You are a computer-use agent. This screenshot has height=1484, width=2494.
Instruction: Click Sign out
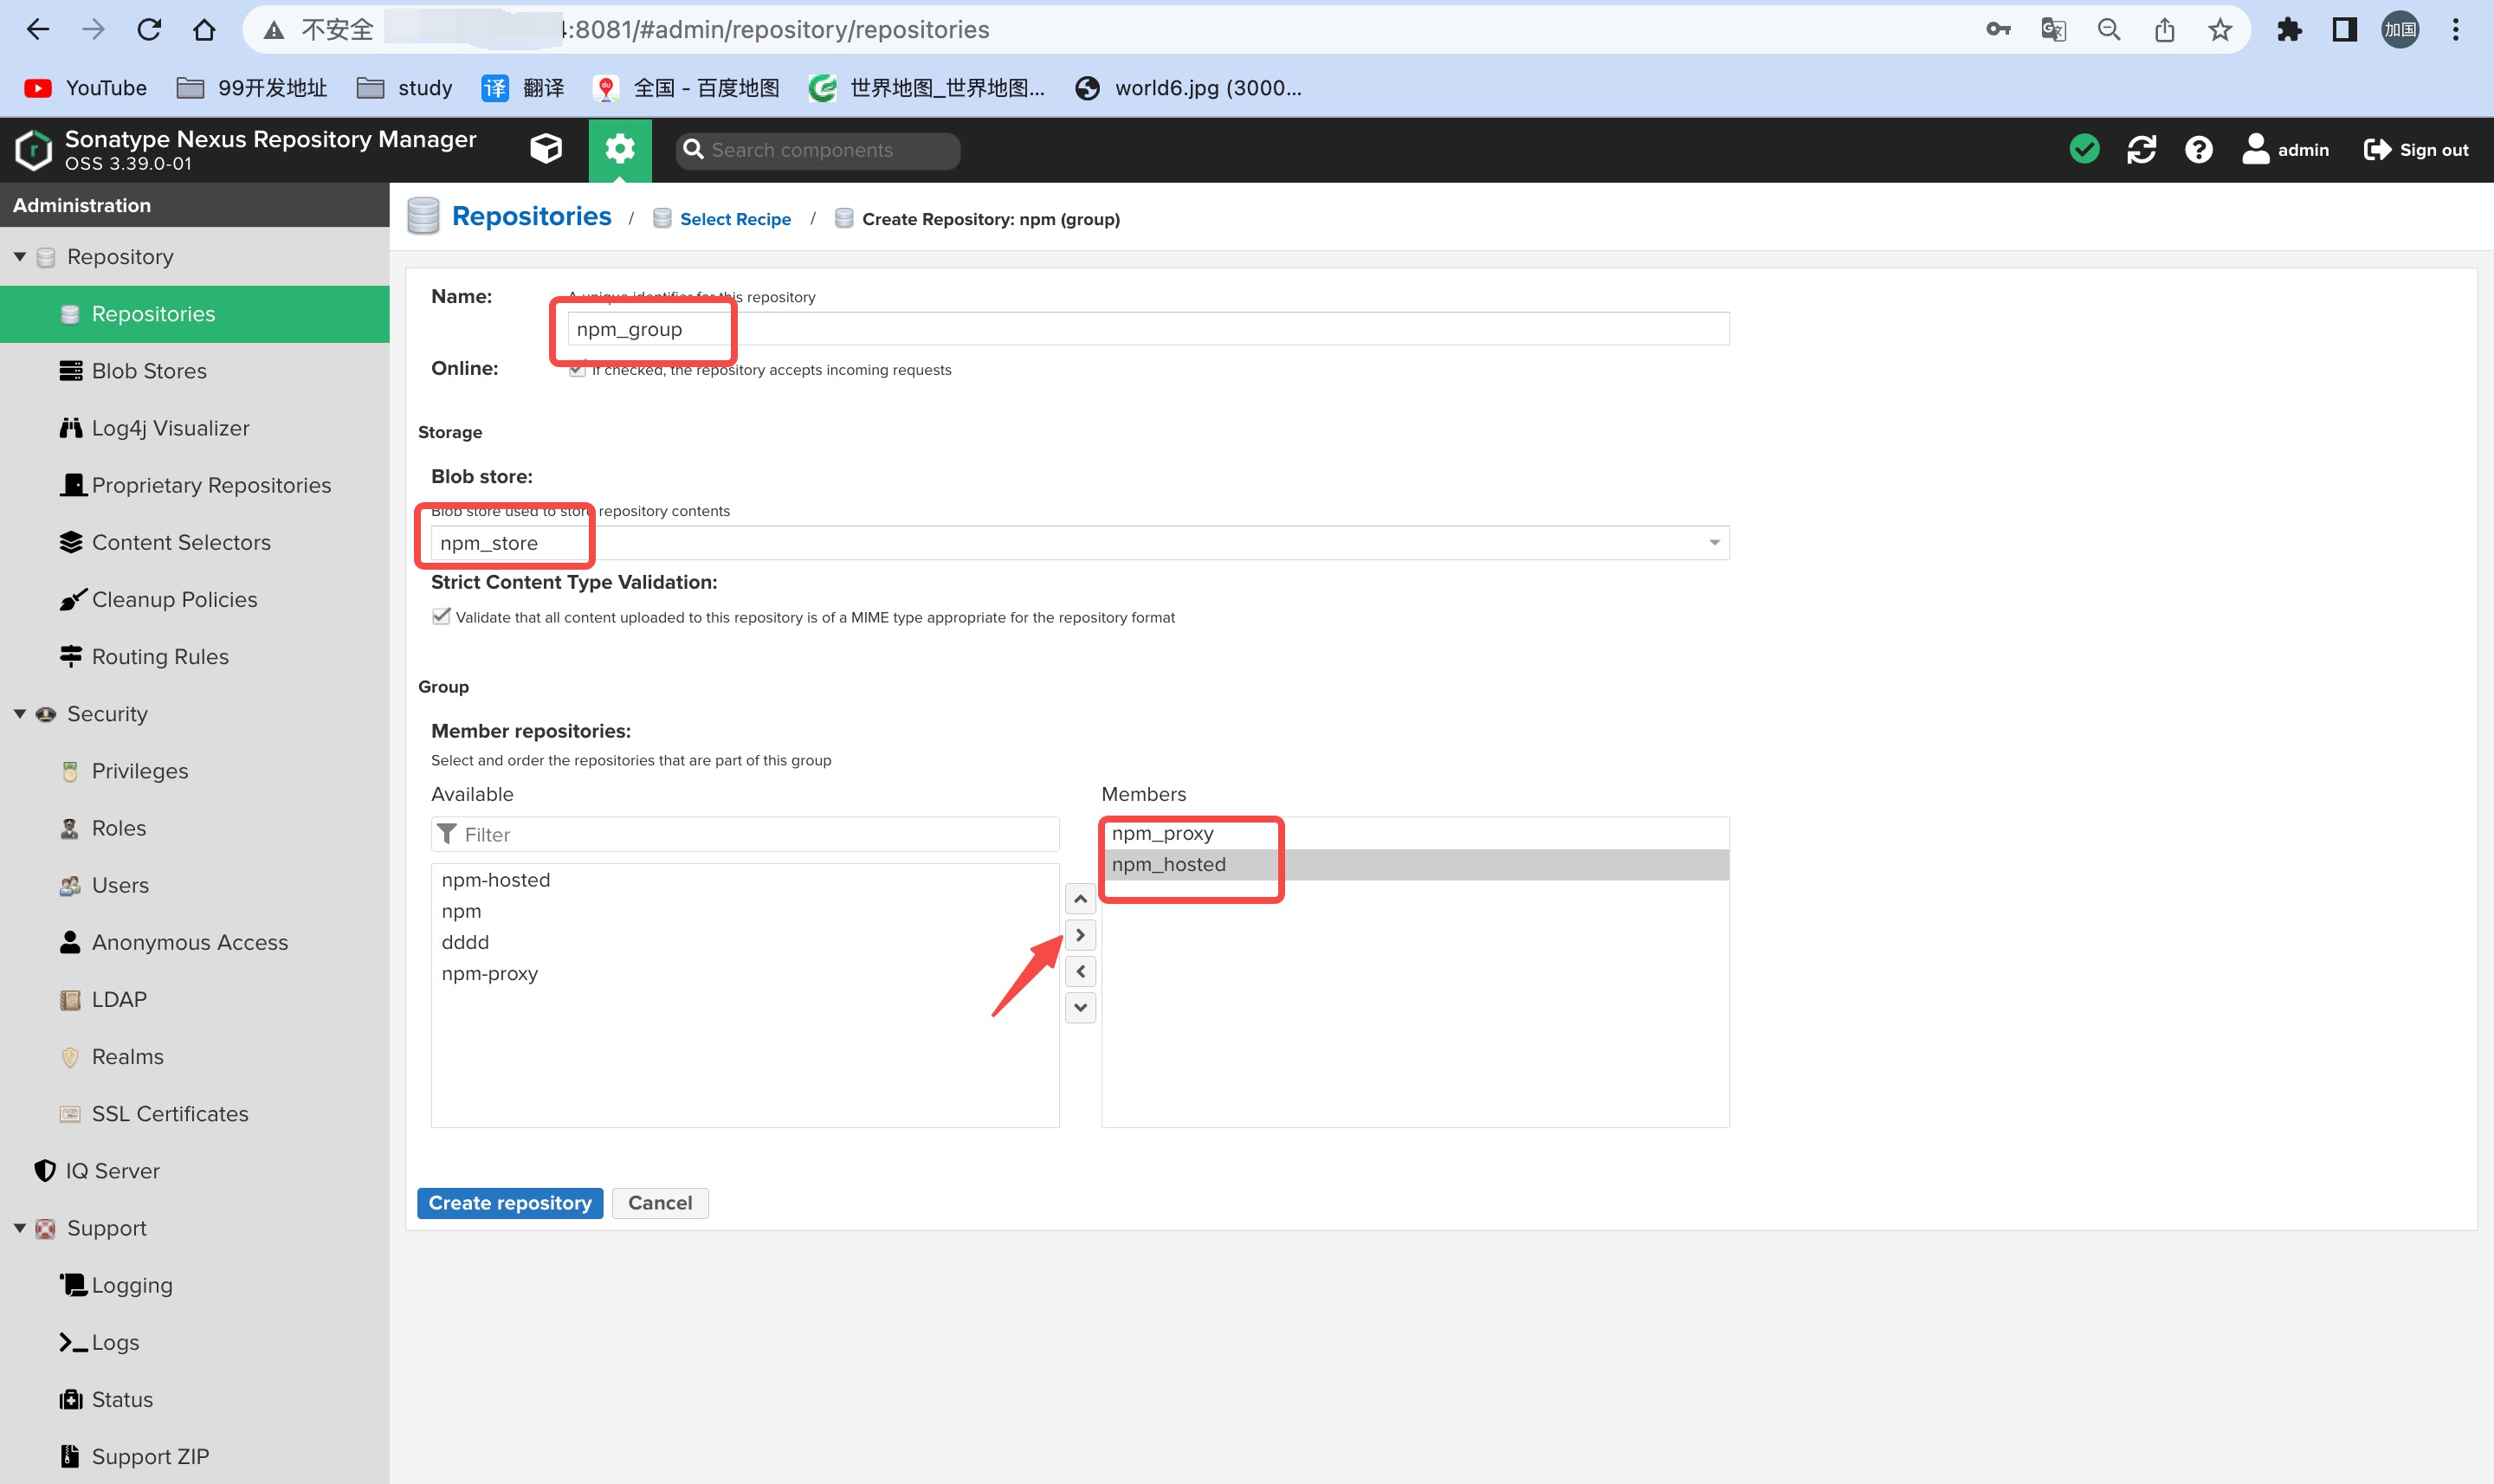tap(2416, 149)
